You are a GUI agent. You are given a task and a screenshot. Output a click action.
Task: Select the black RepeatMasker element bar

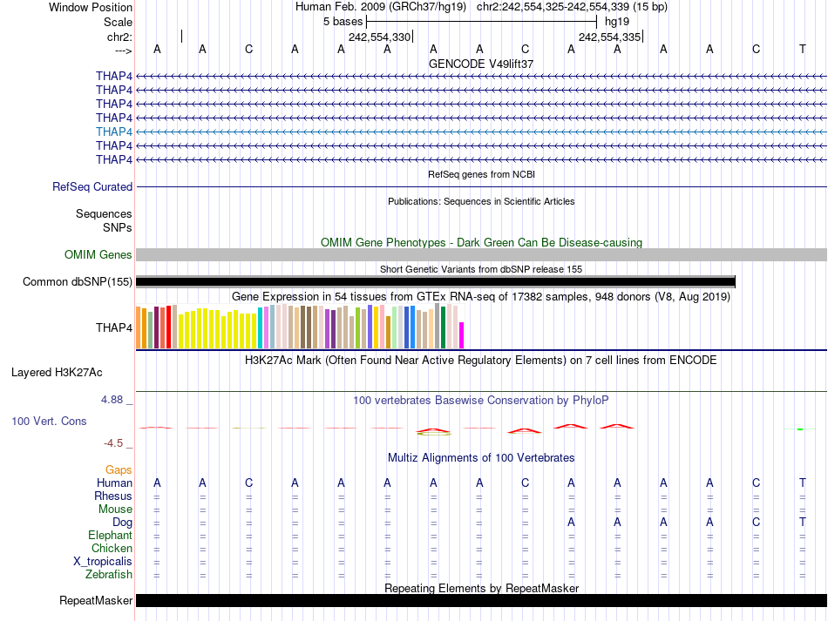pyautogui.click(x=481, y=601)
